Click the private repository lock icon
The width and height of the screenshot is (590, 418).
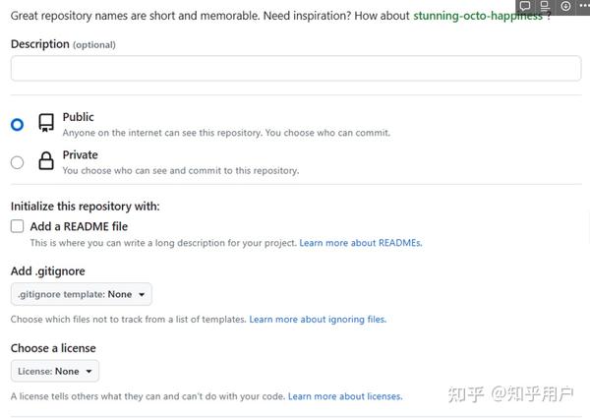click(x=46, y=160)
